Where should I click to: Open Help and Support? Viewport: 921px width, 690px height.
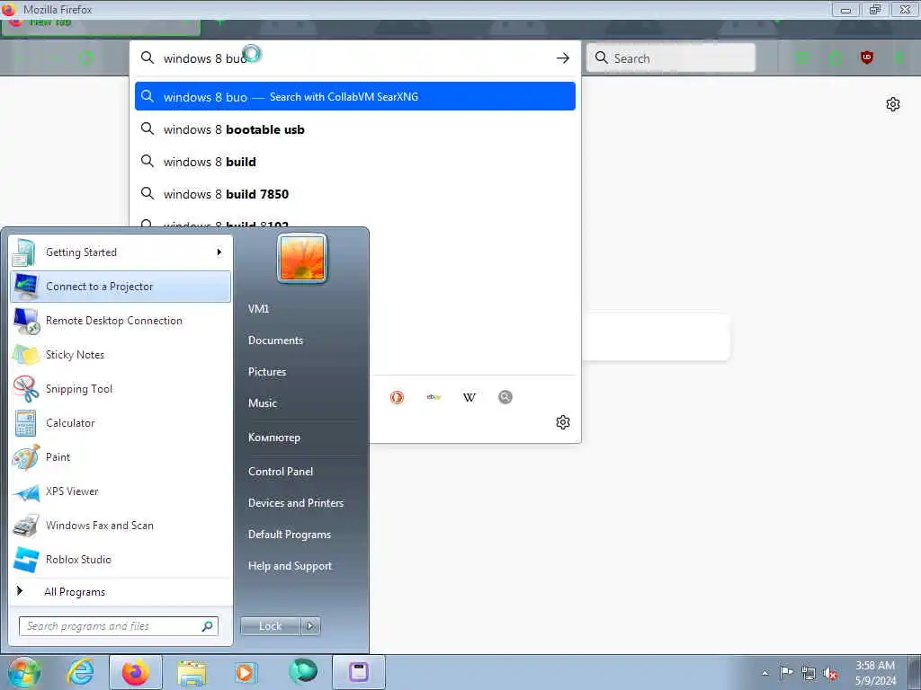pos(291,566)
